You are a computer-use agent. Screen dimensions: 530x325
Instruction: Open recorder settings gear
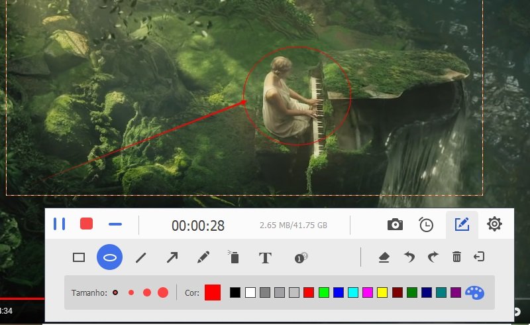[494, 224]
